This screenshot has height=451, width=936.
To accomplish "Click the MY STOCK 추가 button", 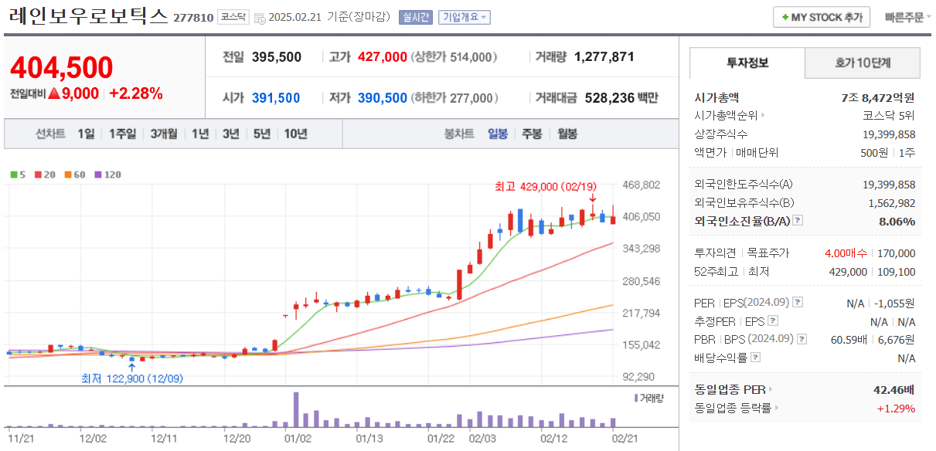I will [x=821, y=16].
